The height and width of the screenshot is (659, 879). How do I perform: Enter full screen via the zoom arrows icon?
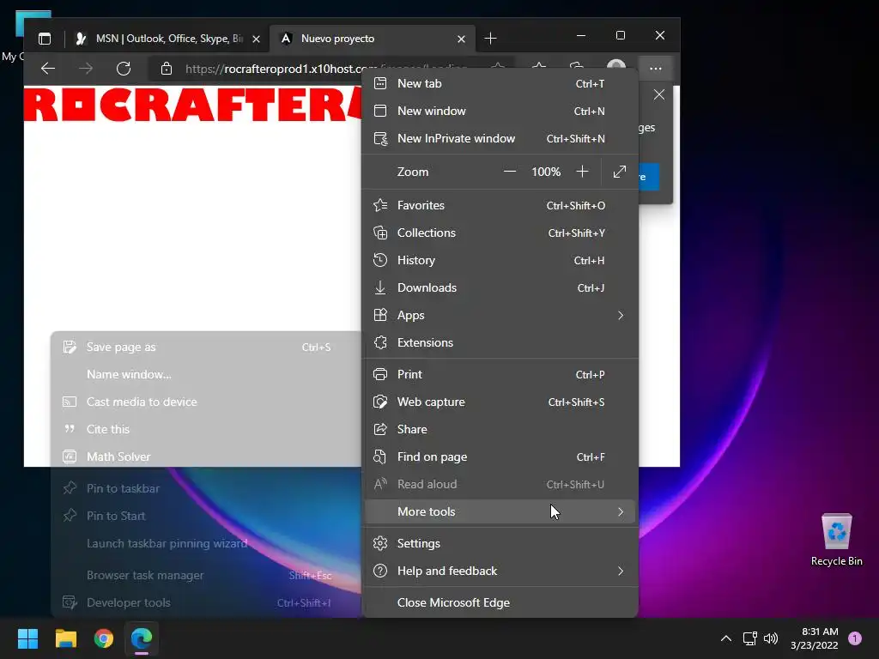tap(620, 172)
